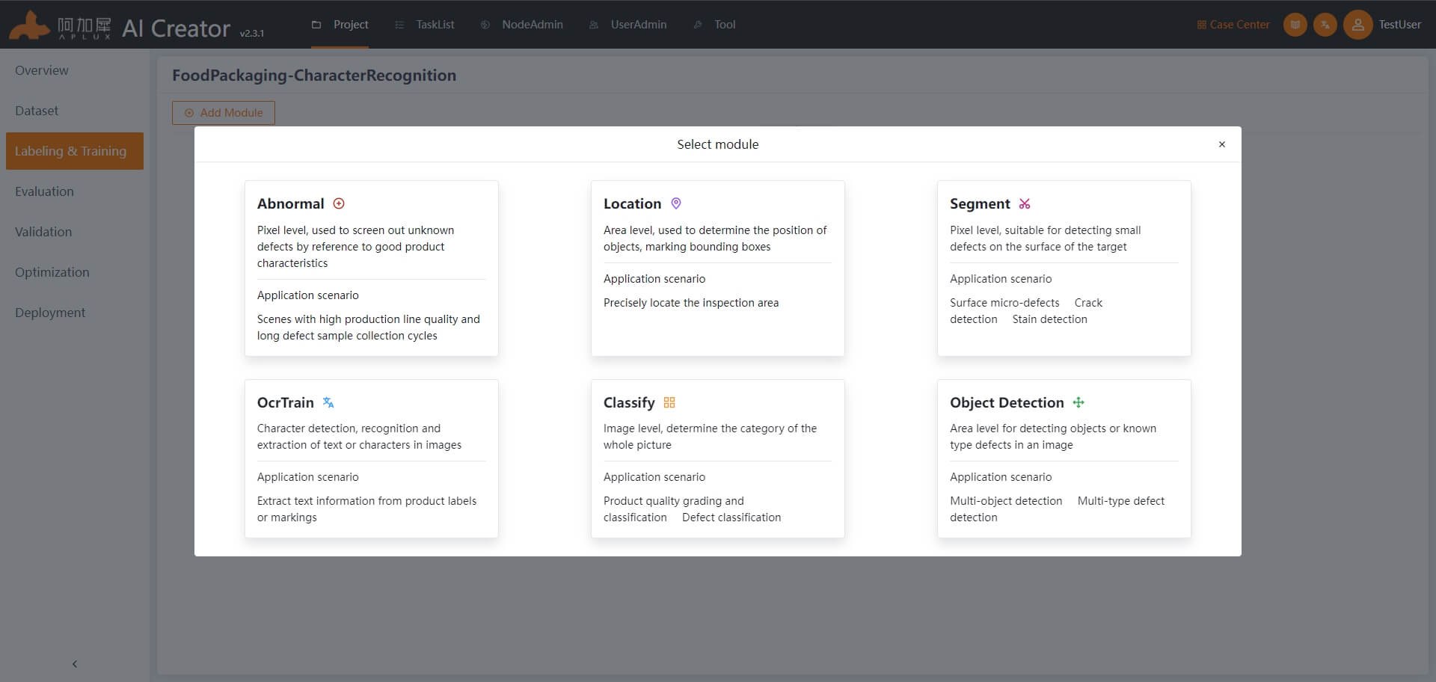Image resolution: width=1436 pixels, height=682 pixels.
Task: Click 'Multi-type defect' text
Action: (1121, 501)
